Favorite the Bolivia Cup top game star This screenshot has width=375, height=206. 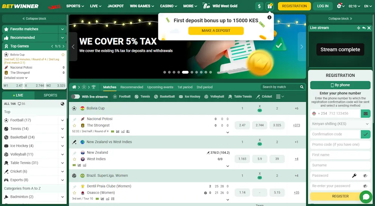(x=63, y=55)
